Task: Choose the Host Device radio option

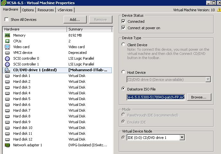Action: point(124,72)
